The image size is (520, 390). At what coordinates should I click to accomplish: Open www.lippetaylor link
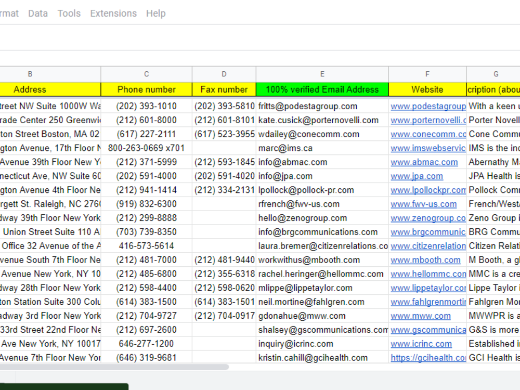(x=428, y=288)
